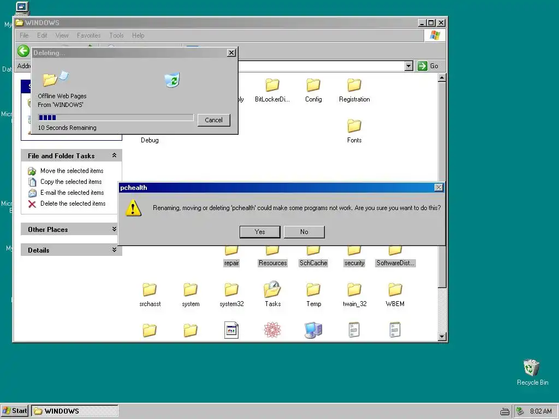
Task: Click the security folder label
Action: pyautogui.click(x=354, y=263)
